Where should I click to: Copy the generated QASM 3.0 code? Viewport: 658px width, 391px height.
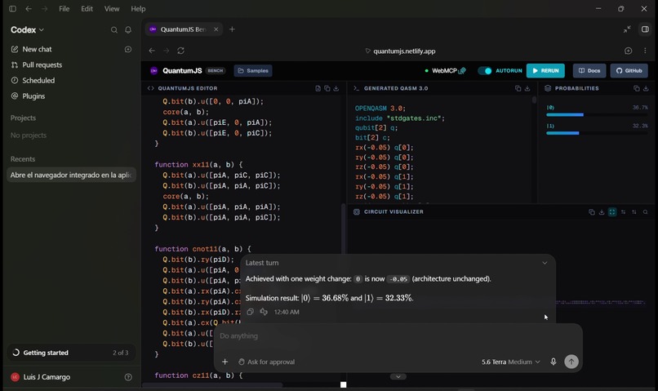point(518,88)
